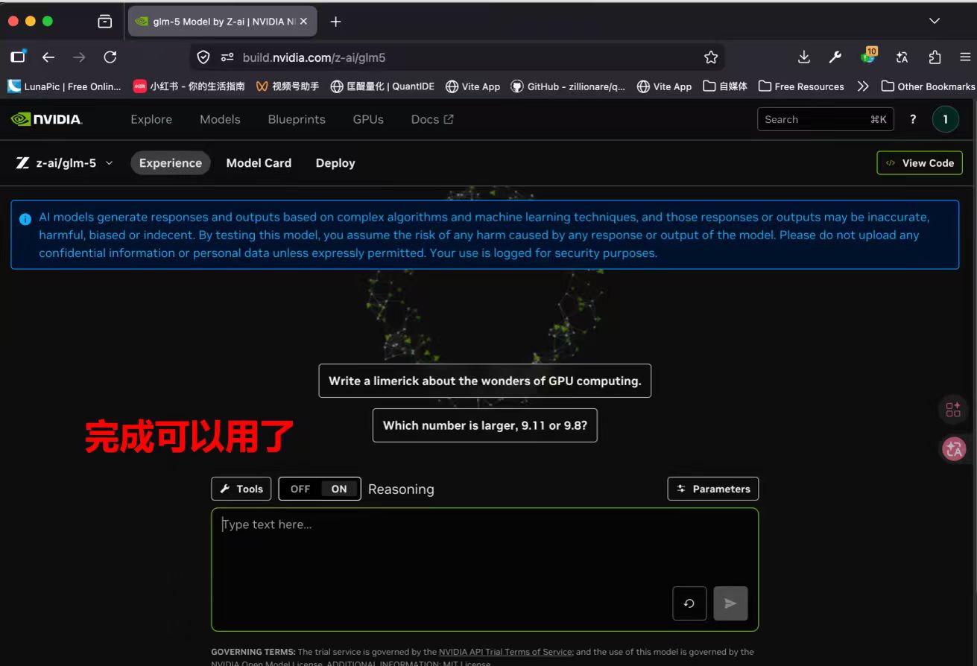Open the Tools button

[x=241, y=489]
